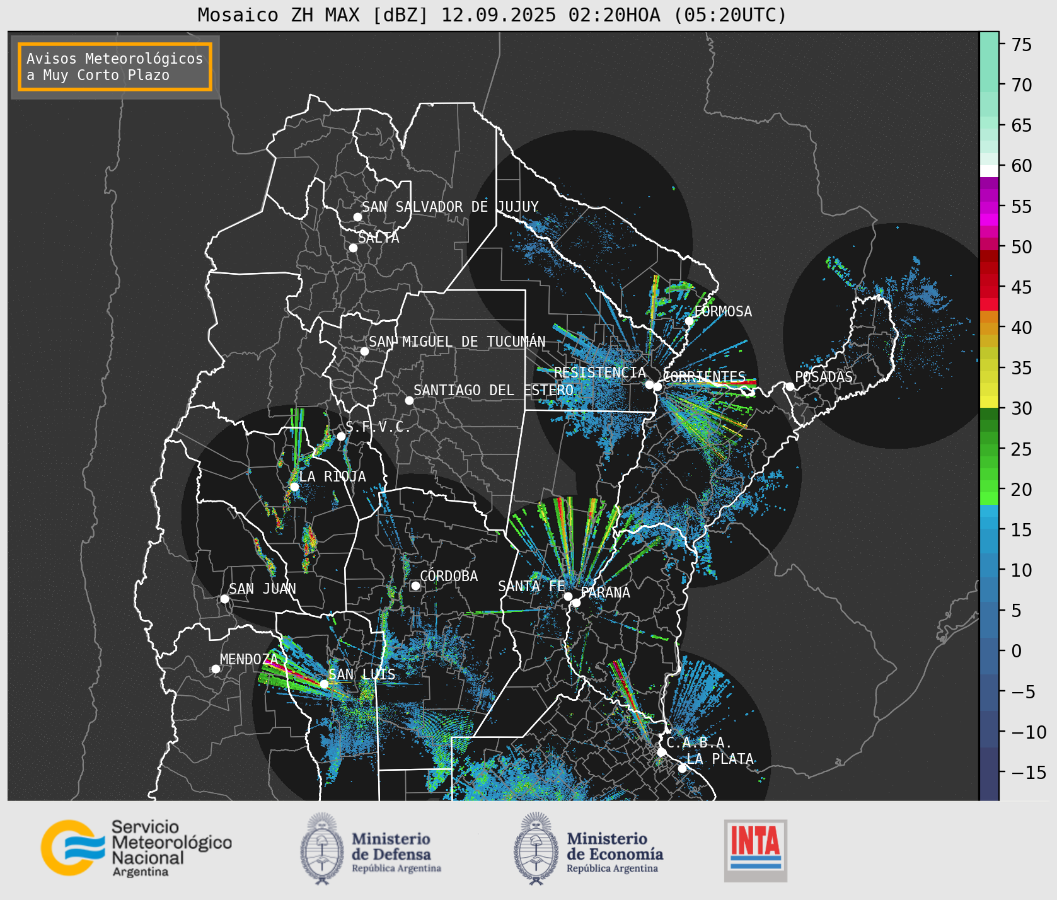Click the FORMOSA label text

(x=723, y=311)
